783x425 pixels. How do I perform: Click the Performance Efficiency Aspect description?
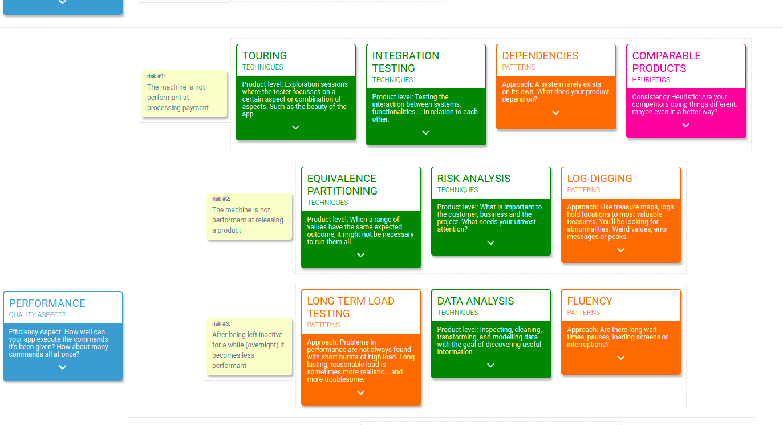pyautogui.click(x=59, y=343)
